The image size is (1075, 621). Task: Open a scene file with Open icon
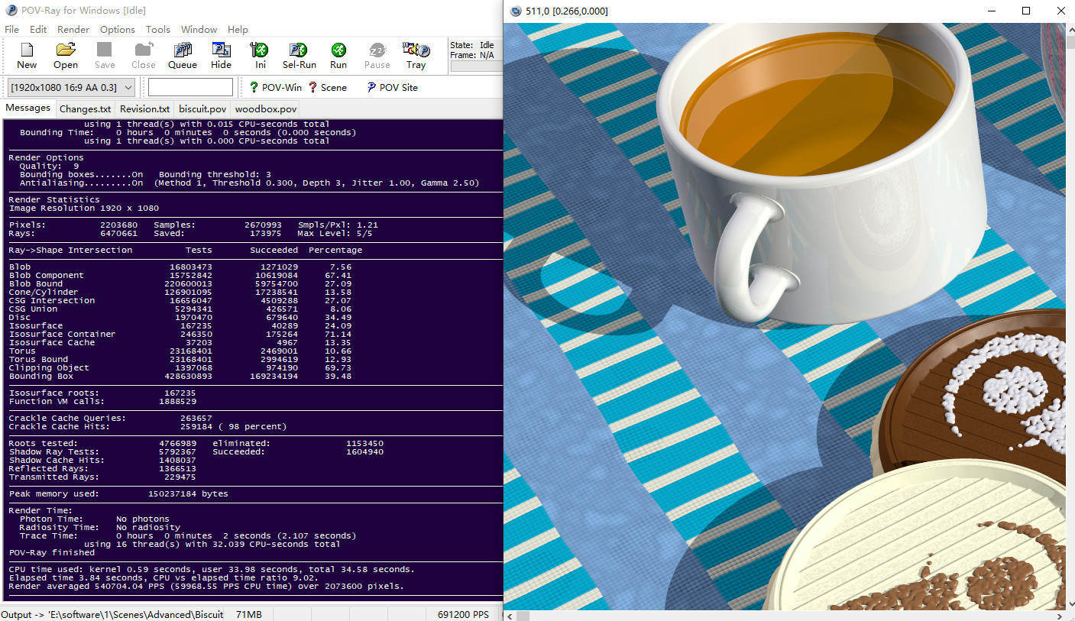pos(66,55)
